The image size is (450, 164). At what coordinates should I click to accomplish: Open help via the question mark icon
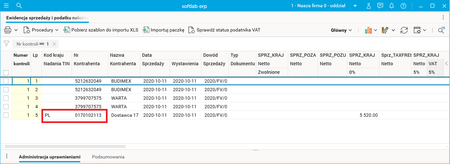[403, 6]
